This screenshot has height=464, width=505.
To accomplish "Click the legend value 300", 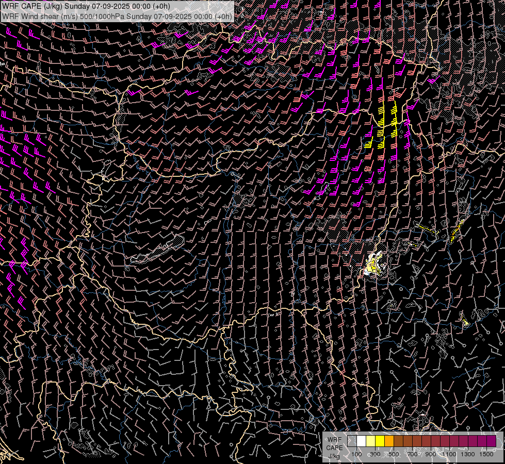I will pos(375,454).
